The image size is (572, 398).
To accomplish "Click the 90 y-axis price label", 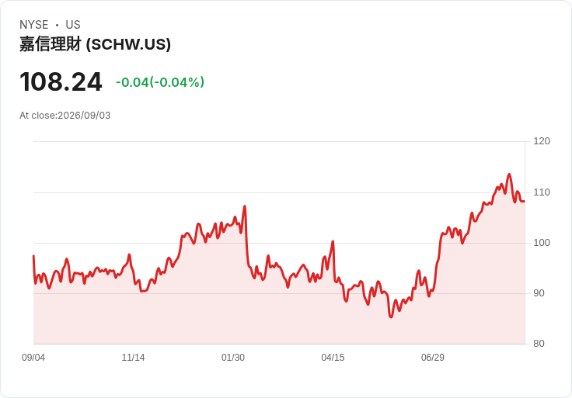I will pos(539,293).
